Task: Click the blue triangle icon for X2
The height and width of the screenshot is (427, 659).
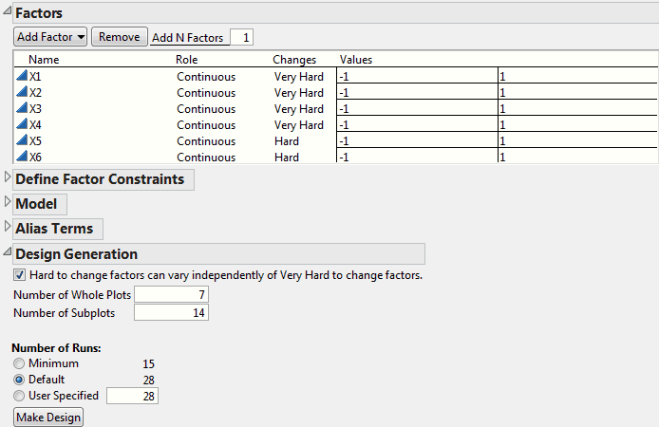Action: [x=23, y=92]
